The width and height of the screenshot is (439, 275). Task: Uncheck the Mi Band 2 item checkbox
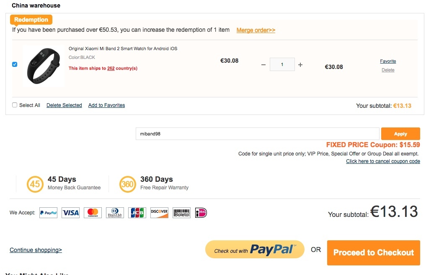pos(15,64)
